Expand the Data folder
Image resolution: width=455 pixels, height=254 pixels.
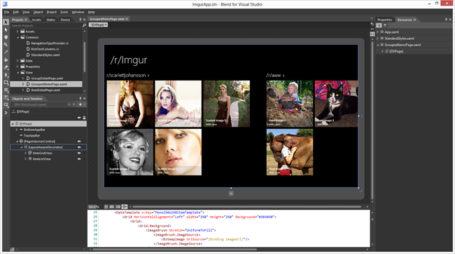pos(17,61)
